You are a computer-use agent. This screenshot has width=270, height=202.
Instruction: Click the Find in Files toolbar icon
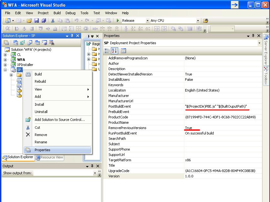click(x=205, y=21)
